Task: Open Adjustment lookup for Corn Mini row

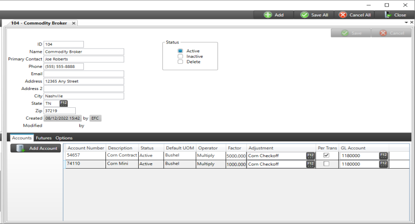Action: point(311,164)
